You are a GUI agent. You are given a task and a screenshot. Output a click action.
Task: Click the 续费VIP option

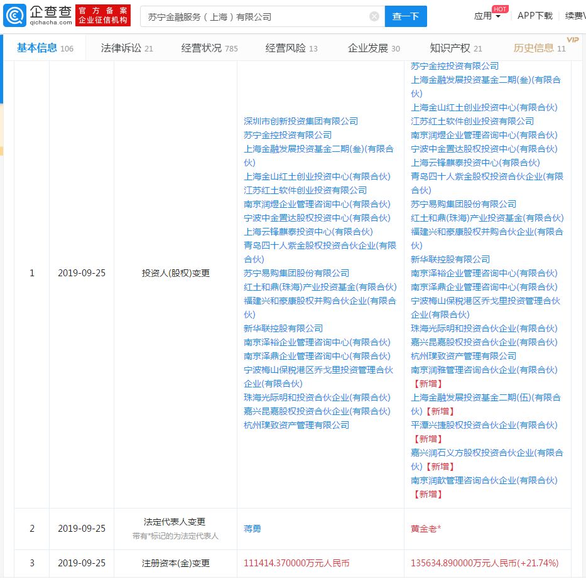tap(575, 16)
